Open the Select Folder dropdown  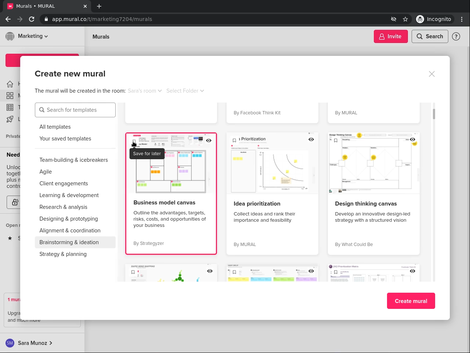pos(185,91)
